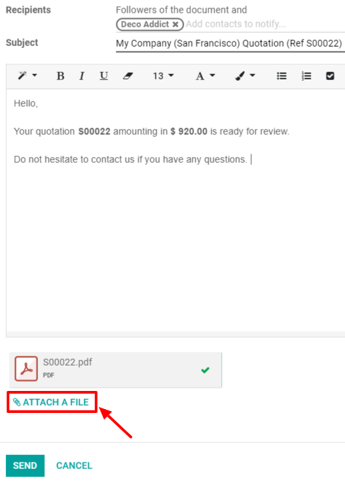Open the magic wand style menu
Viewport: 345px width, 481px height.
coord(27,75)
